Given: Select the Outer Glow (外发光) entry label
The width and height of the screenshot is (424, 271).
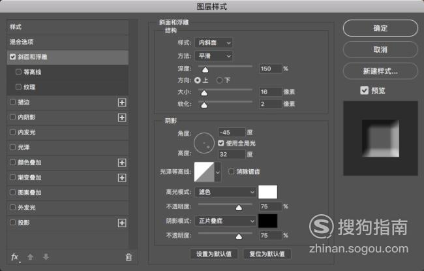Looking at the screenshot, I should (x=27, y=208).
